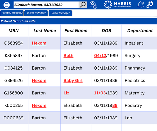Click the Department column header
The width and height of the screenshot is (157, 131).
140,31
